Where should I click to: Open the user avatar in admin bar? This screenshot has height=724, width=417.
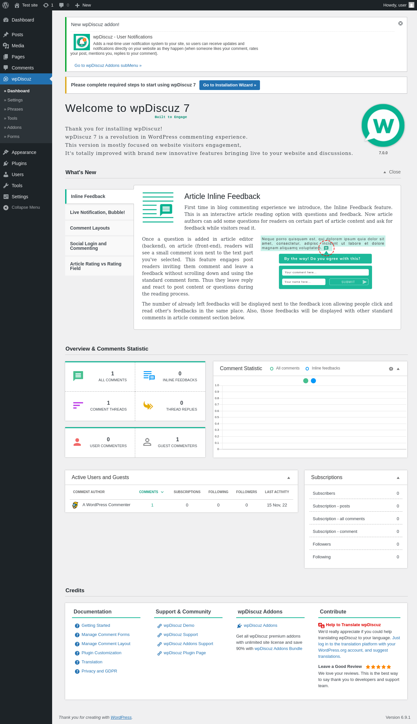(411, 5)
